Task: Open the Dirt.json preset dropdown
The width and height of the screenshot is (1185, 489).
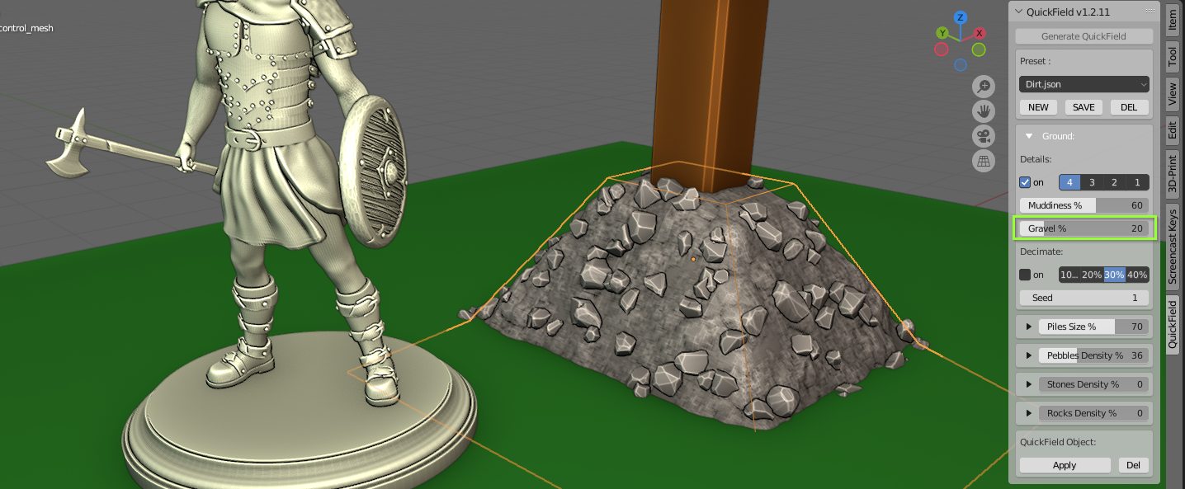Action: point(1083,84)
